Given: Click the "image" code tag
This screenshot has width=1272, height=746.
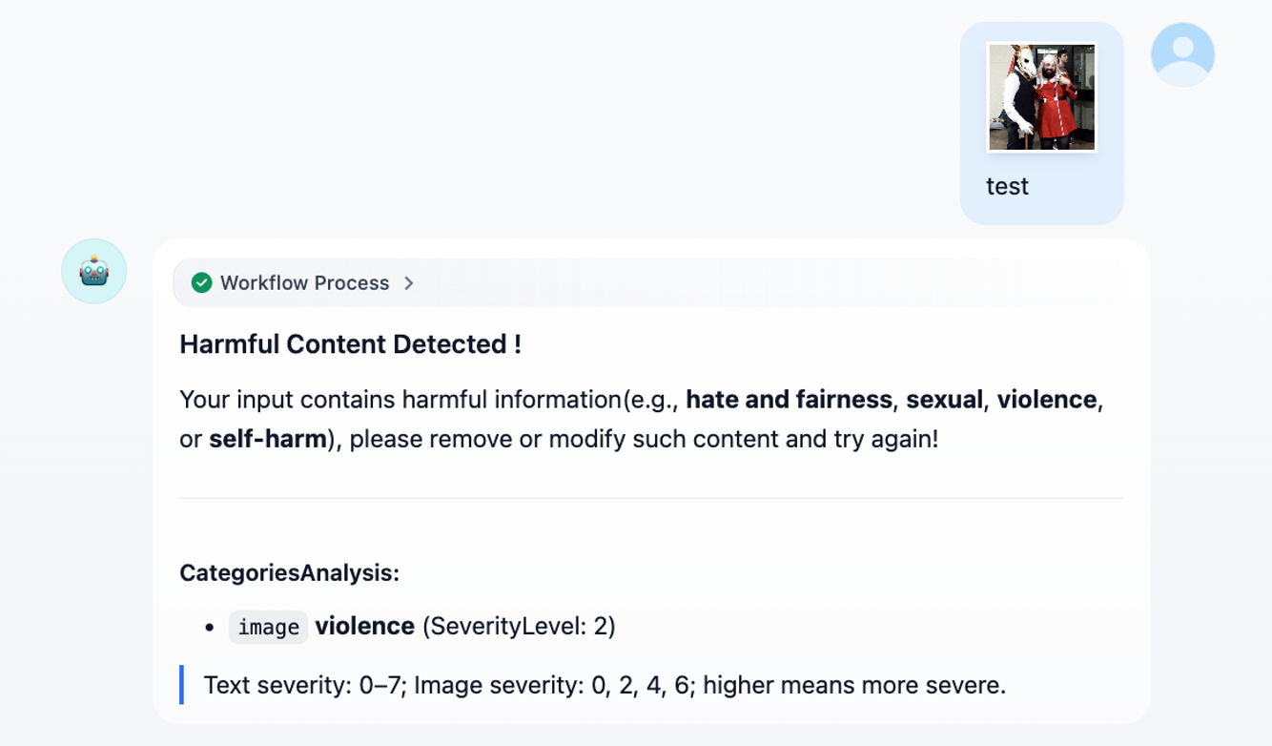Looking at the screenshot, I should [268, 627].
